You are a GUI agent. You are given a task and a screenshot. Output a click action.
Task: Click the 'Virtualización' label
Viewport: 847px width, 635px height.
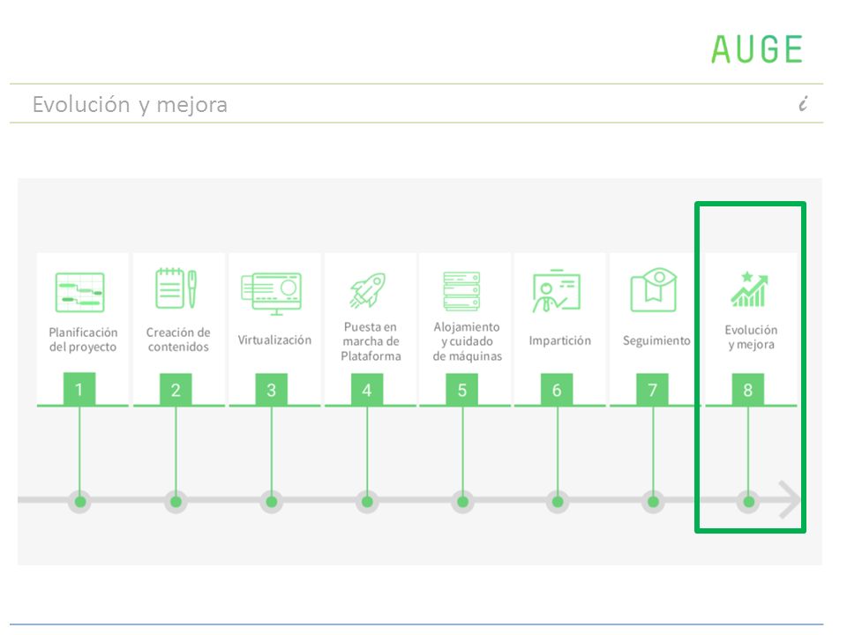coord(274,340)
